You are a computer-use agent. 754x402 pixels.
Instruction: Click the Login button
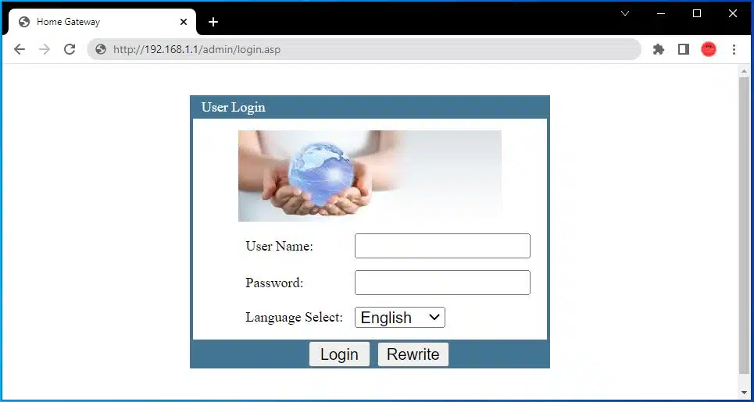339,354
